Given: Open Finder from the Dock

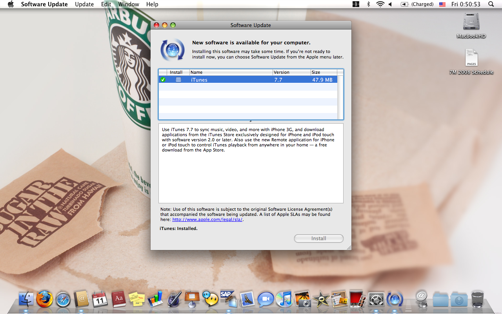Looking at the screenshot, I should point(26,299).
